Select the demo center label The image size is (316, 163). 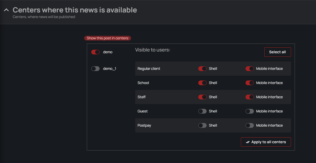[x=108, y=52]
